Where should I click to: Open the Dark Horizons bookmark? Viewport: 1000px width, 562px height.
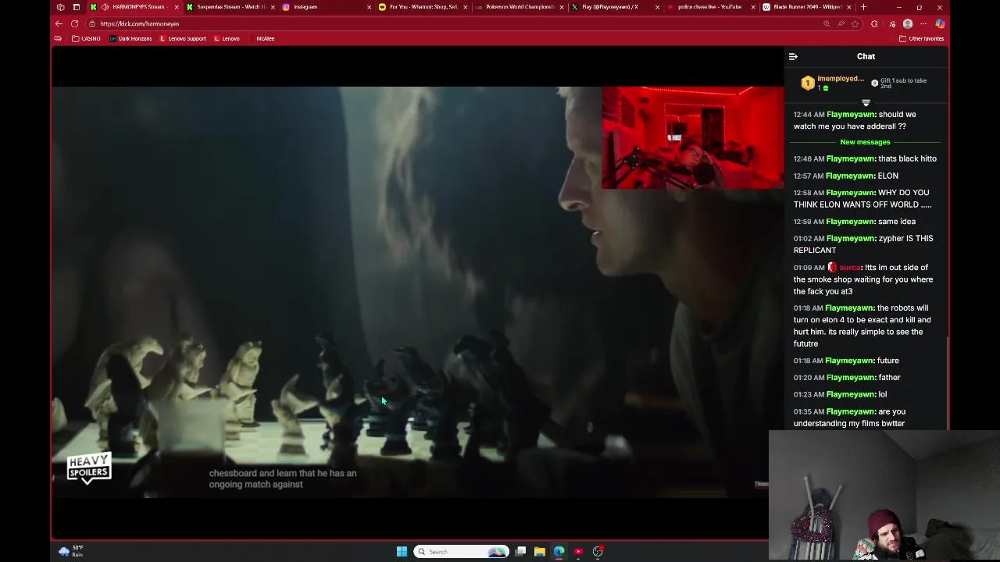coord(130,38)
